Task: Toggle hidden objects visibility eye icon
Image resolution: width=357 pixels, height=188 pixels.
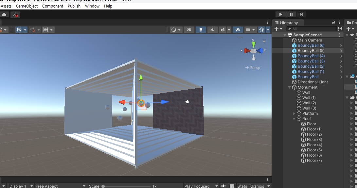Action: [238, 30]
